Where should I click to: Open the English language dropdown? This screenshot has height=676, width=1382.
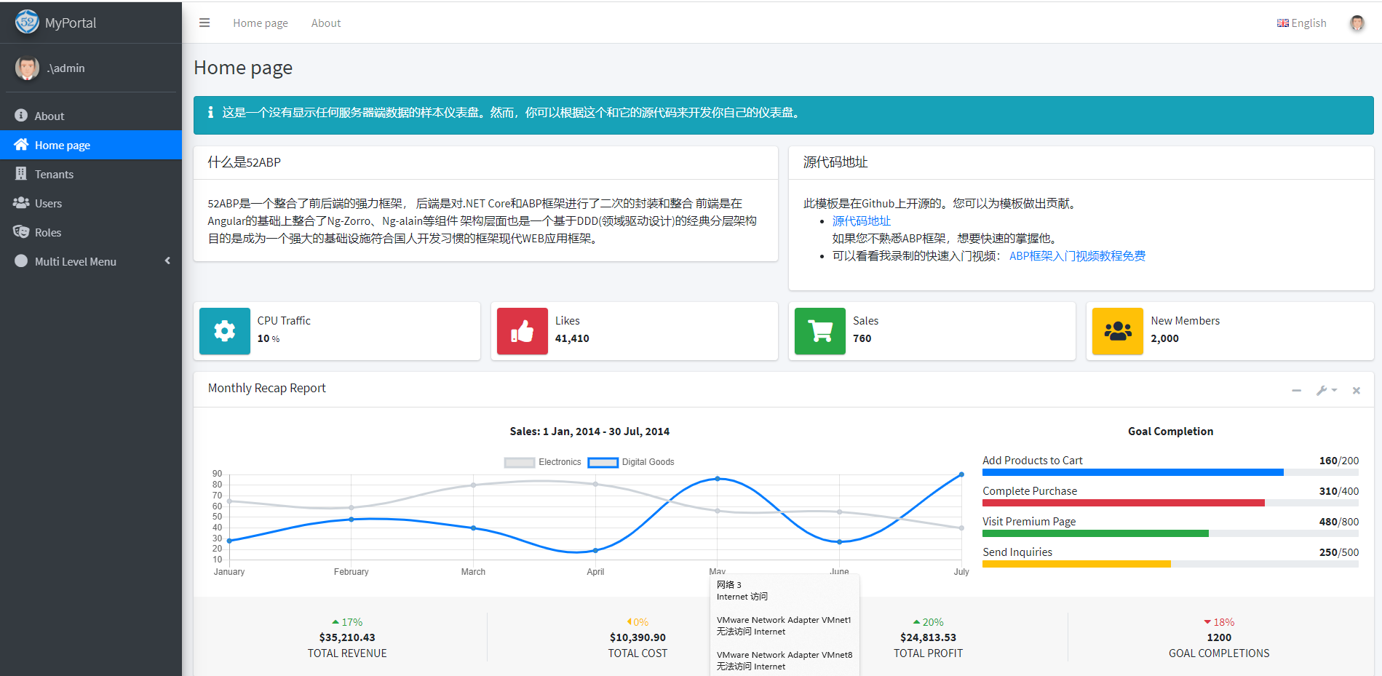coord(1302,23)
